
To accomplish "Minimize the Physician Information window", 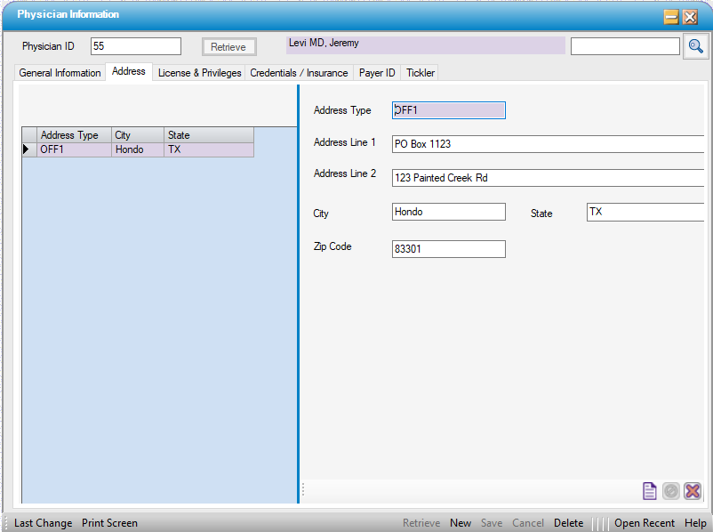I will pos(670,16).
